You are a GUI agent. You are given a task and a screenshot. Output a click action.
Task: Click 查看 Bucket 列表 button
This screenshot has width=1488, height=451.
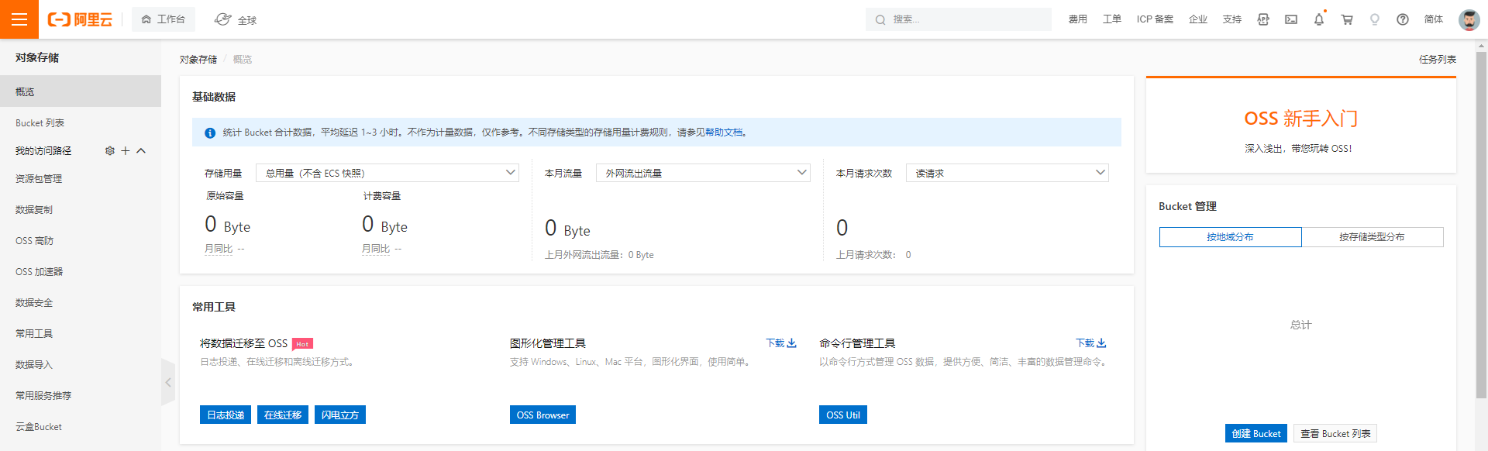(x=1335, y=433)
